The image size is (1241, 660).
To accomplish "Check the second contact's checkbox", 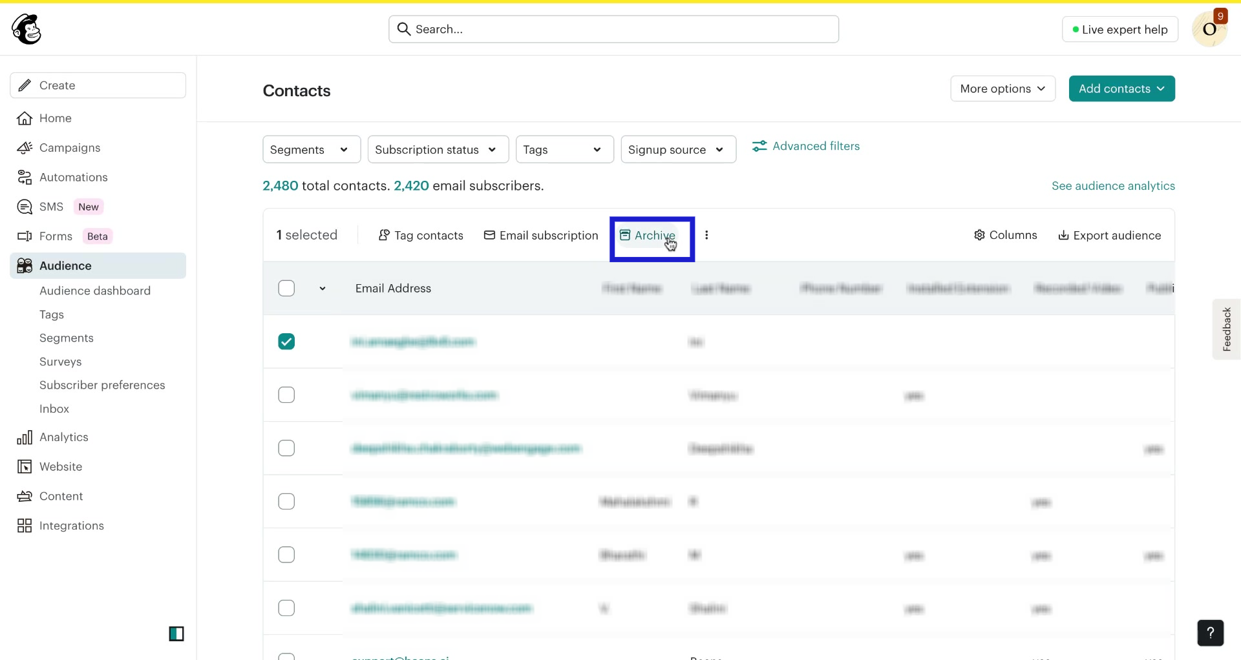I will pos(286,395).
